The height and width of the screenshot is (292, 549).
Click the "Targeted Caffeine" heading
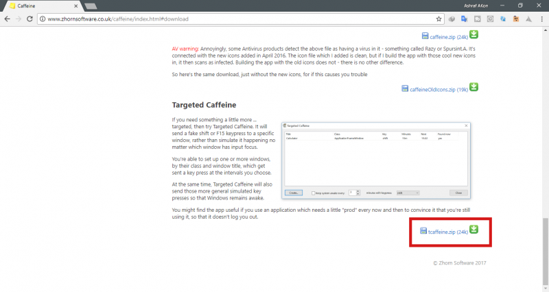(x=204, y=105)
